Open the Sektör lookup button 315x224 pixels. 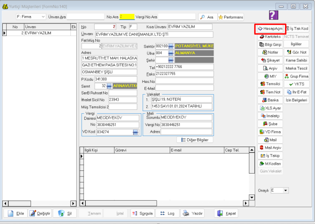click(171, 46)
